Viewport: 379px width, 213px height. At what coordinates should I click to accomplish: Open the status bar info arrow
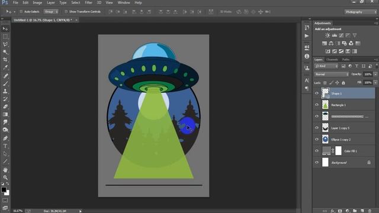(81, 211)
